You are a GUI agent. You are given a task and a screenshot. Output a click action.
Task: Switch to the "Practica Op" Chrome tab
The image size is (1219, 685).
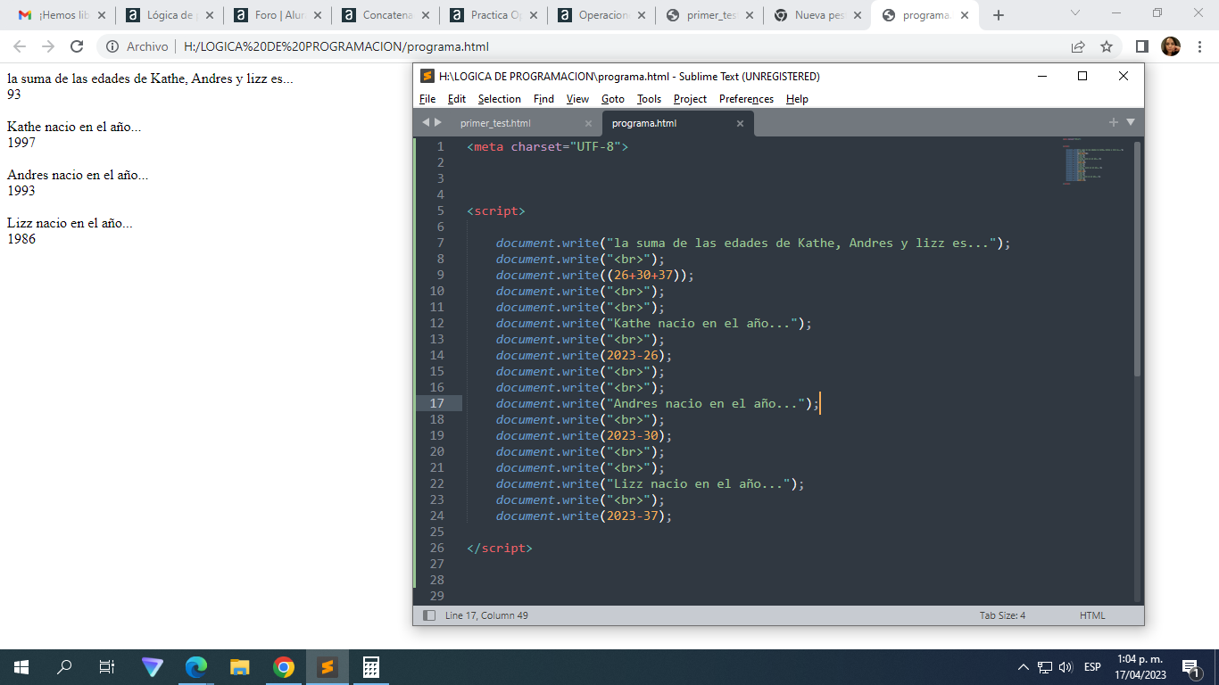(493, 15)
